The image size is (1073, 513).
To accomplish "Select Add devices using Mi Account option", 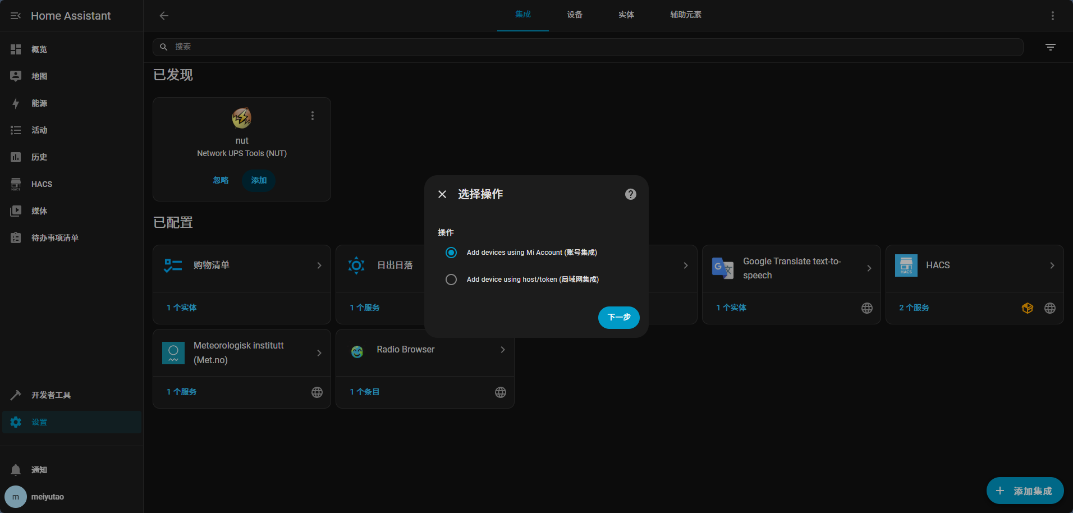I will (x=451, y=253).
